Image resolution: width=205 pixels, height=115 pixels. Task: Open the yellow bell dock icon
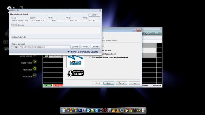[113, 111]
